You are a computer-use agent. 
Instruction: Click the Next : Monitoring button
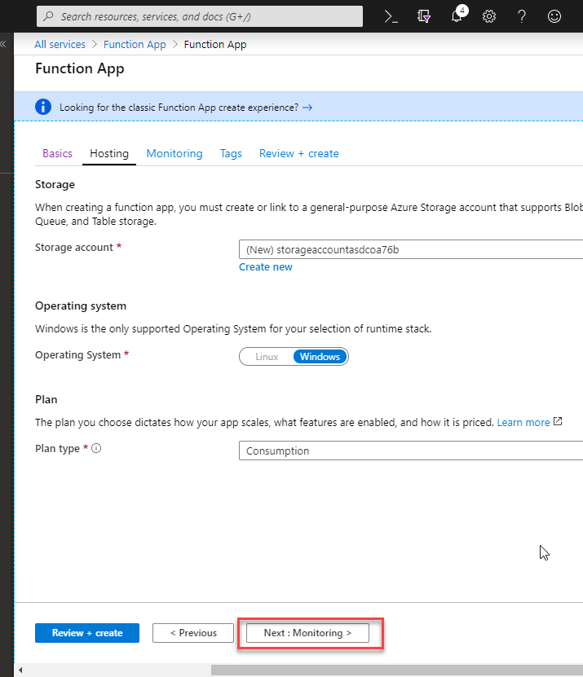(x=307, y=633)
